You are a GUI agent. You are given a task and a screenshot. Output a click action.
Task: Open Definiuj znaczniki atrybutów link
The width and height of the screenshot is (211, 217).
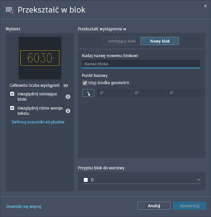coord(38,122)
